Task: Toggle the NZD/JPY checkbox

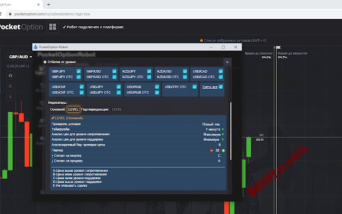Action: (149, 71)
